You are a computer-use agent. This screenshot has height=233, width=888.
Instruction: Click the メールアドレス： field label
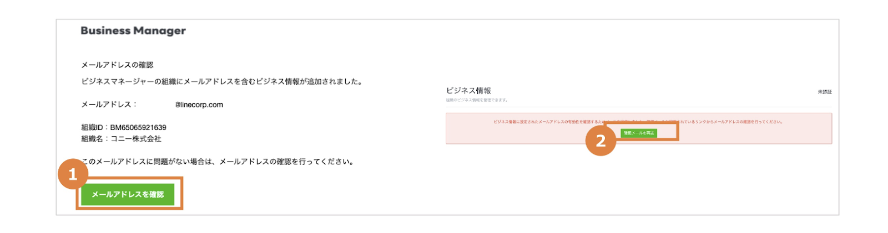click(109, 105)
